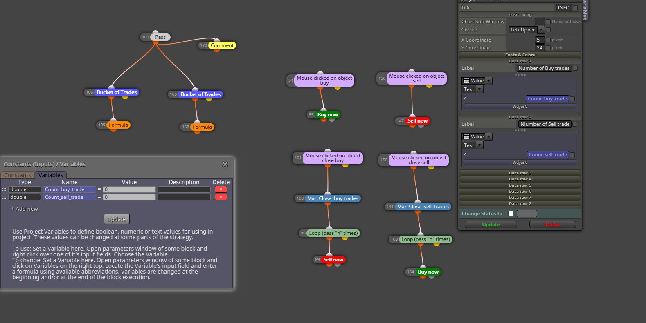Open the Value dropdown in Data row 1
This screenshot has height=323, width=646.
coord(477,81)
